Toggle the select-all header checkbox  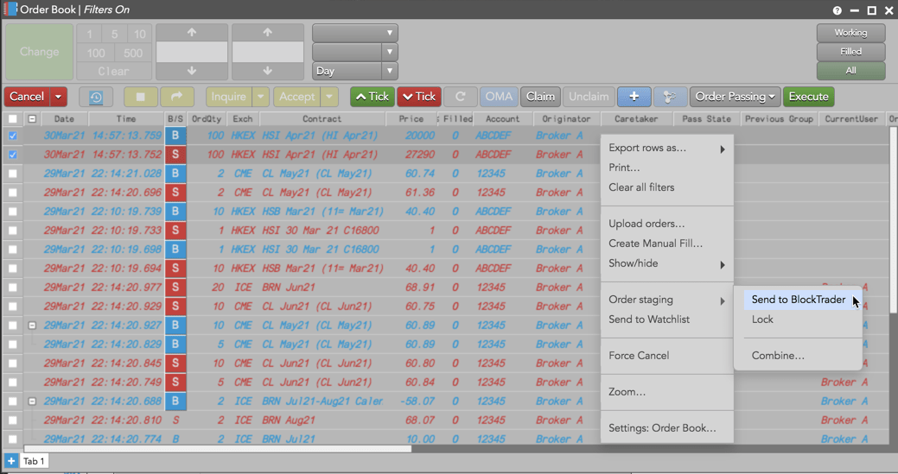click(13, 119)
